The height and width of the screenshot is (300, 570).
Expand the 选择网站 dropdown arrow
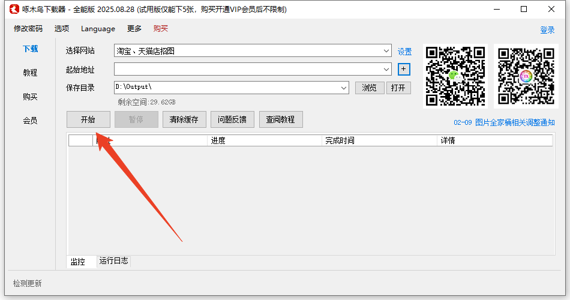tap(386, 51)
